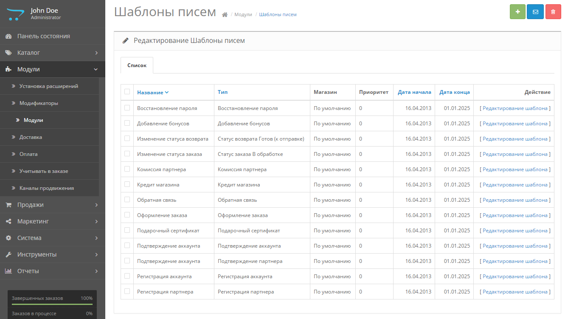
Task: Click the red trash delete button
Action: (553, 12)
